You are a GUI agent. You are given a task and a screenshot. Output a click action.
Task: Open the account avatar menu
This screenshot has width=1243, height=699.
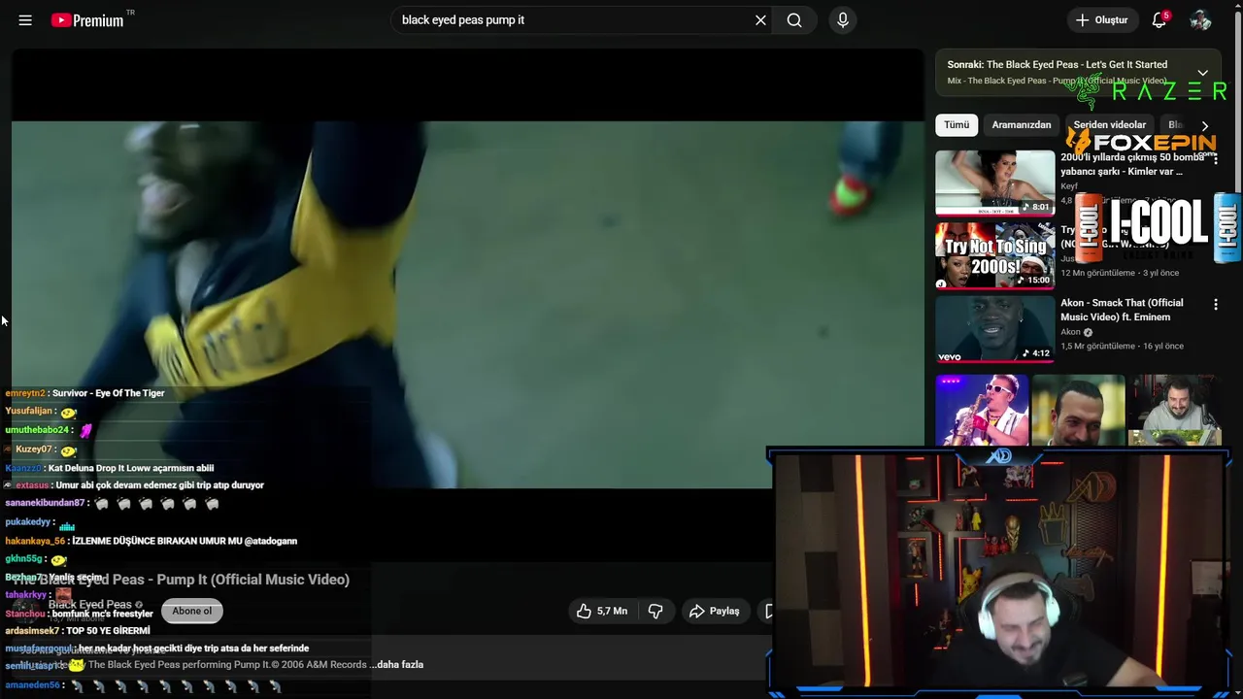(x=1200, y=19)
